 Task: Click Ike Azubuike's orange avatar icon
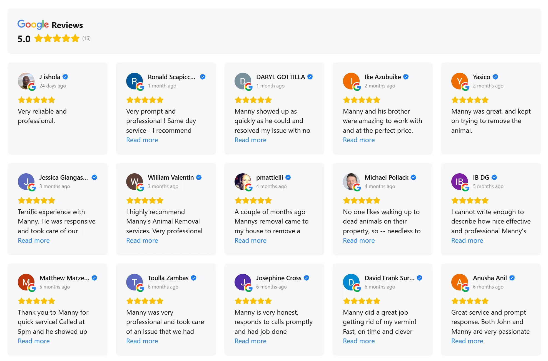[351, 81]
